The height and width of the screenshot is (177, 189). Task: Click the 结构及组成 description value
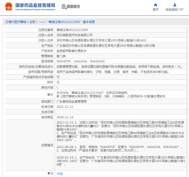[120, 67]
